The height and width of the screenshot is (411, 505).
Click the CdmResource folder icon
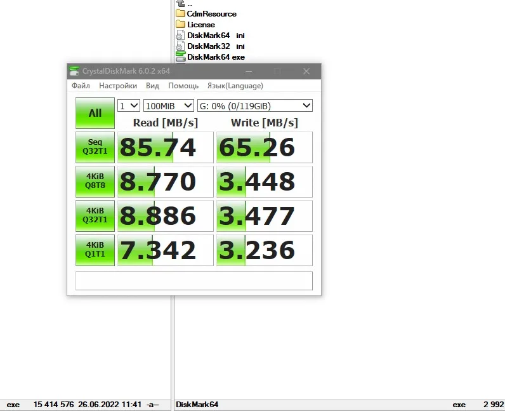180,13
